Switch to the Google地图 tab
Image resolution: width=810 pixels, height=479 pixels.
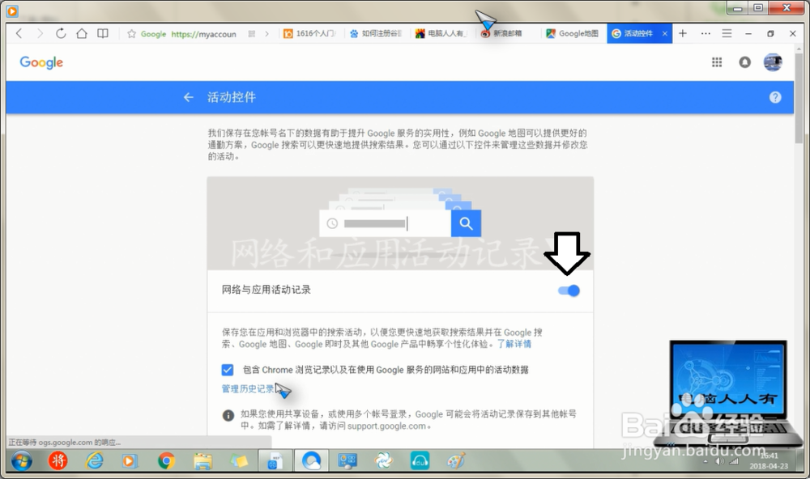[x=573, y=33]
